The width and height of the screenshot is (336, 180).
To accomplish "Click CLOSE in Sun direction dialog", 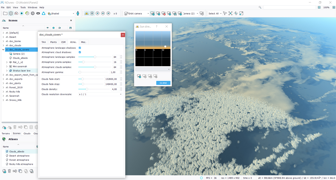I will (x=163, y=83).
